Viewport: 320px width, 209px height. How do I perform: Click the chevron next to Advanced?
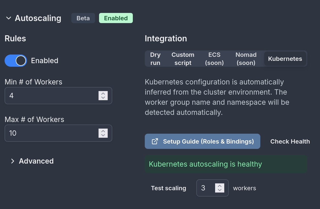pyautogui.click(x=12, y=161)
